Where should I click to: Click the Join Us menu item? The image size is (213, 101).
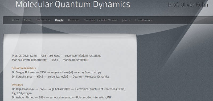tap(126, 21)
